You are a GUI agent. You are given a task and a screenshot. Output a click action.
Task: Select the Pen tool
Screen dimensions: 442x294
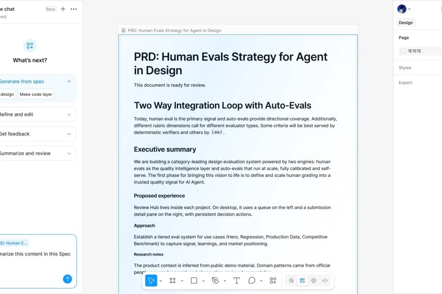click(215, 280)
